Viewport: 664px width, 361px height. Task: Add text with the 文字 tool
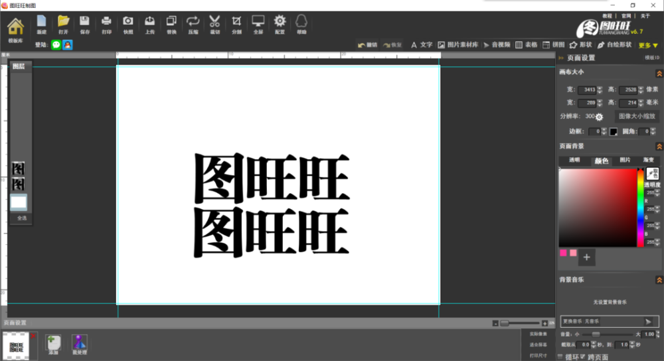pos(422,45)
